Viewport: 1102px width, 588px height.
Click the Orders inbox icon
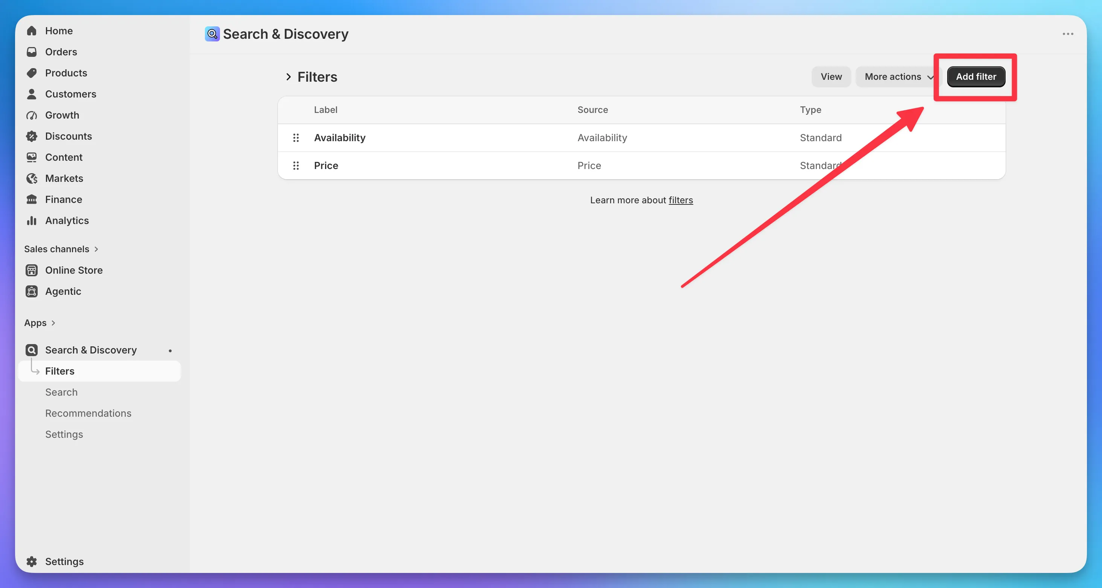32,52
